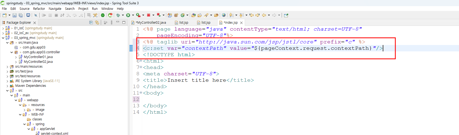Select MyController02.java in the tree
The width and height of the screenshot is (459, 135).
click(x=38, y=62)
